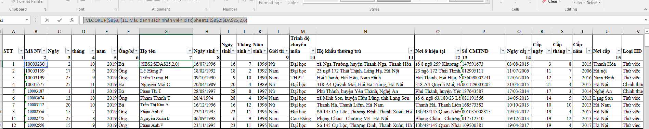649x129 pixels.
Task: Expand the formula bar with chevron
Action: point(646,20)
